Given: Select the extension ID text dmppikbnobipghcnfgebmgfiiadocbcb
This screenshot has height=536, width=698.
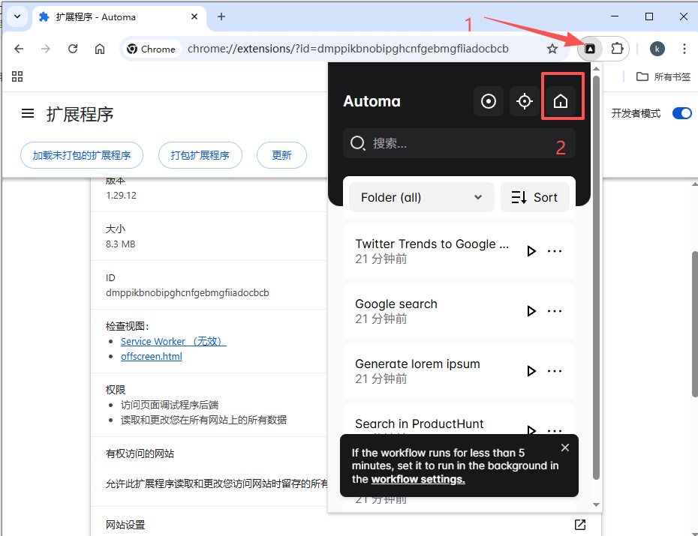Looking at the screenshot, I should pos(188,293).
